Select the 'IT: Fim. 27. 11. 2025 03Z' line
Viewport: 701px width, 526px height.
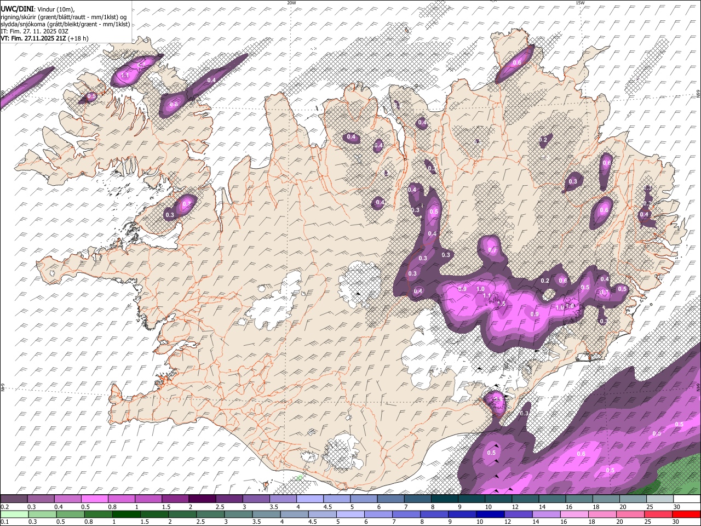35,31
